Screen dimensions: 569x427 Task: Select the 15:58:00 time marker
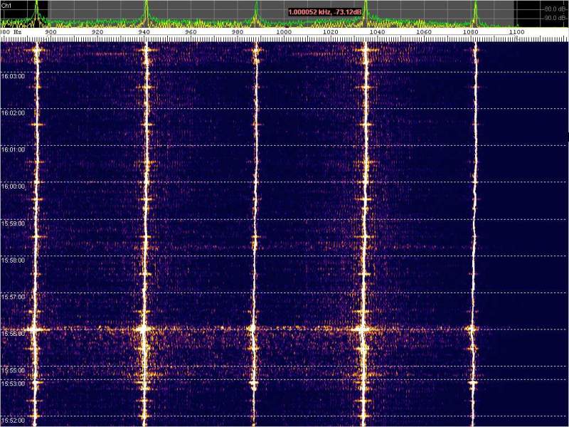13,260
